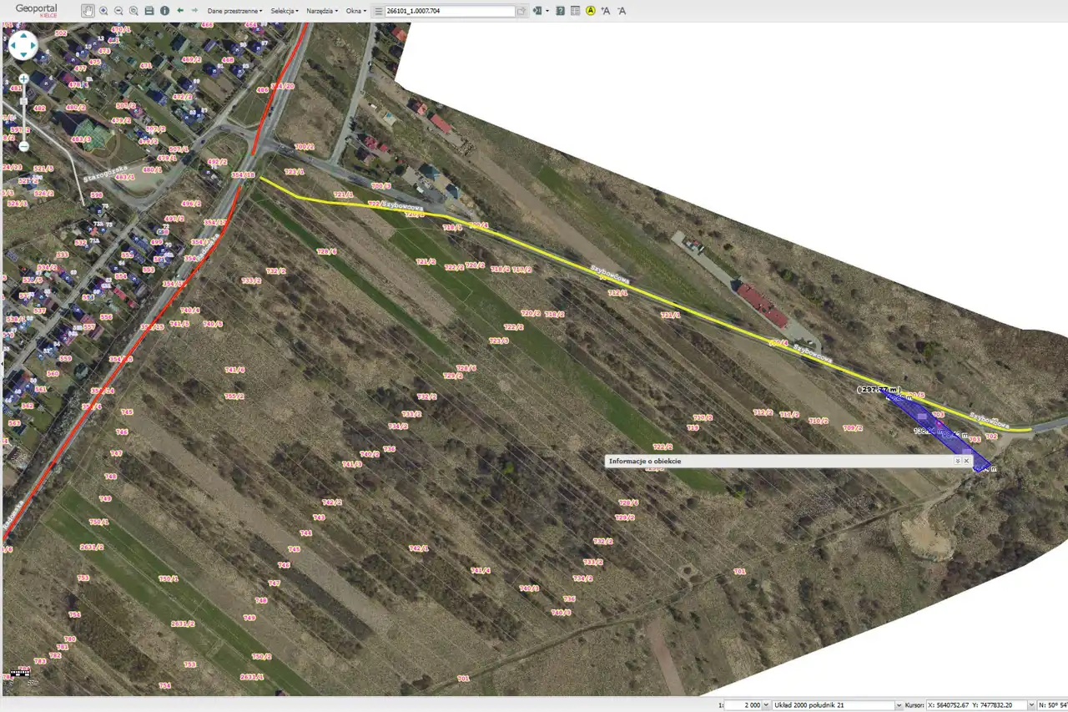Open the Dane przestrzenne menu
Image resolution: width=1068 pixels, height=712 pixels.
pyautogui.click(x=234, y=11)
